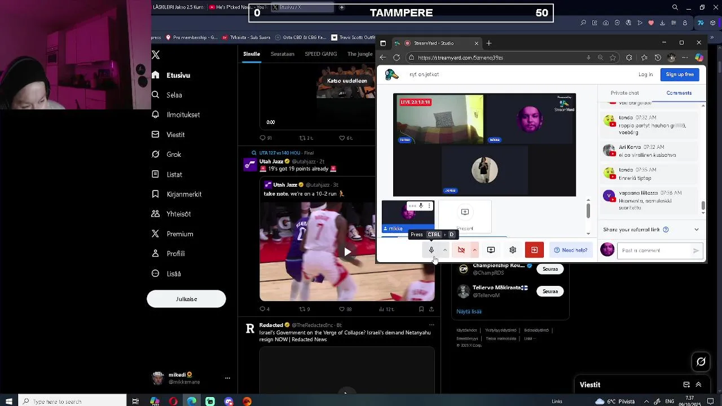Open StreamYard settings gear

point(513,250)
